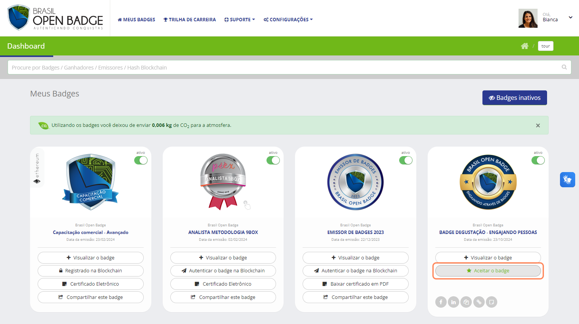Viewport: 579px width, 324px height.
Task: Open the Capacitação Comercial badge image
Action: pyautogui.click(x=90, y=182)
